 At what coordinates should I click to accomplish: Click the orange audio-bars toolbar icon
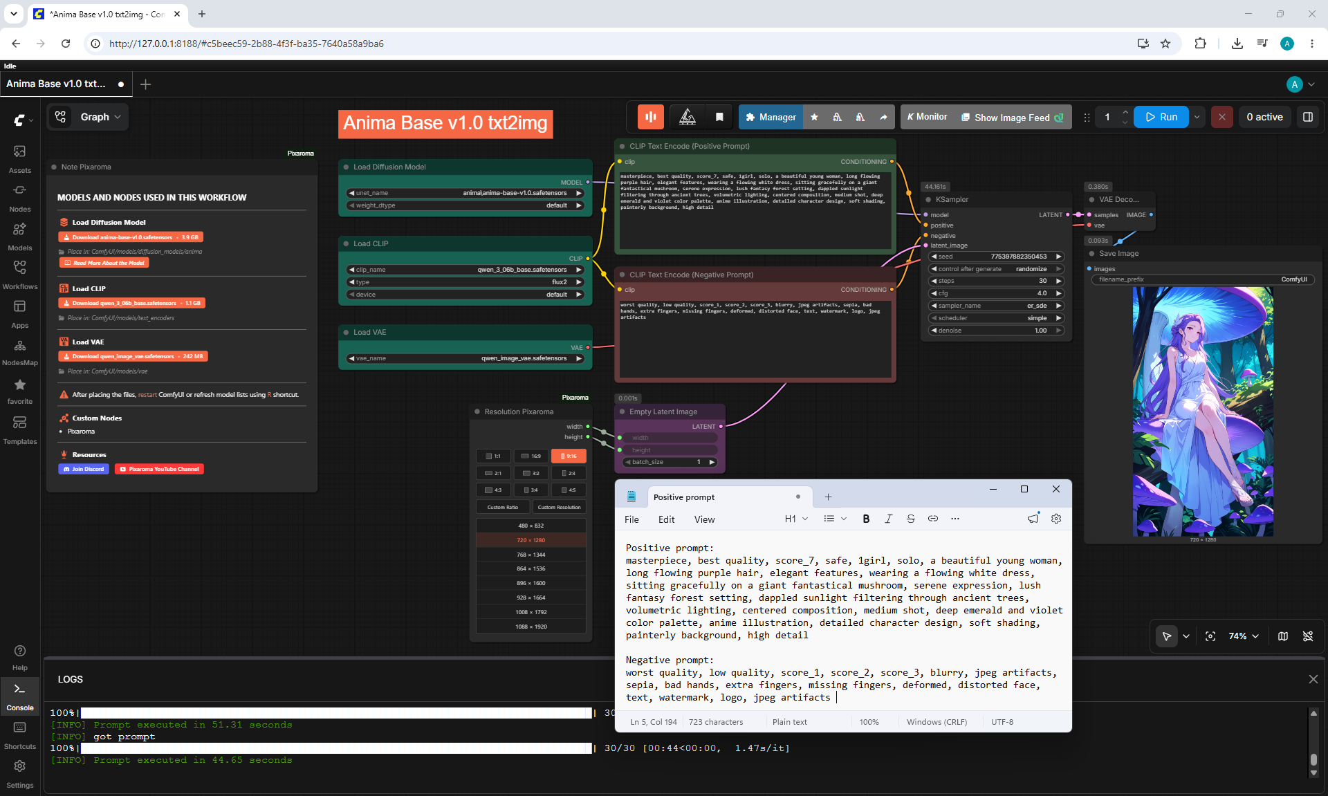point(651,117)
